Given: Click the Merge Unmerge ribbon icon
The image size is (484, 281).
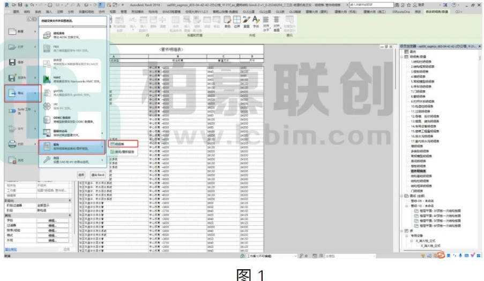Looking at the screenshot, I should (175, 24).
